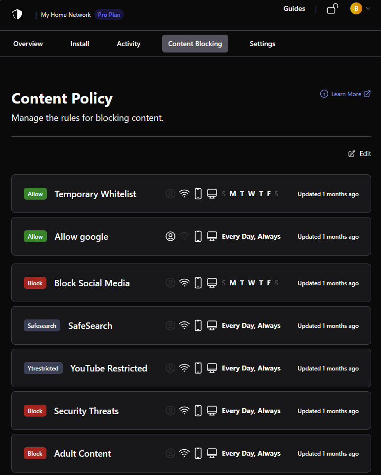Click the unlocked padlock icon

click(x=333, y=8)
